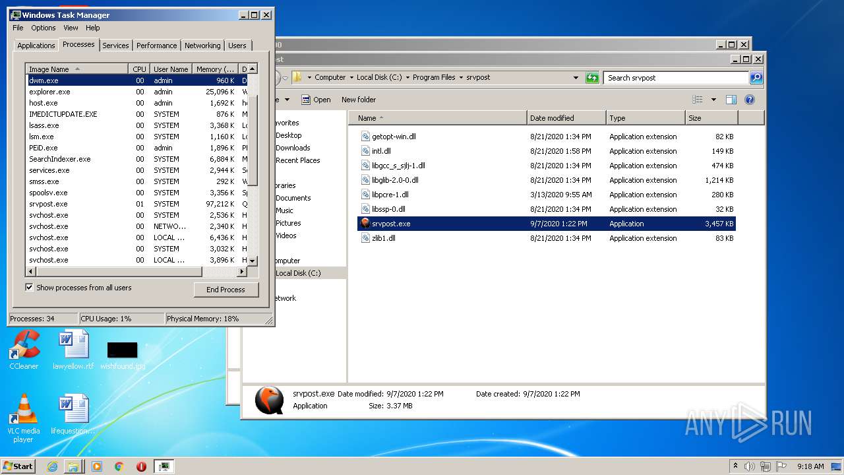Viewport: 844px width, 475px height.
Task: Select Local Disk (C:) in navigation pane
Action: click(x=298, y=273)
